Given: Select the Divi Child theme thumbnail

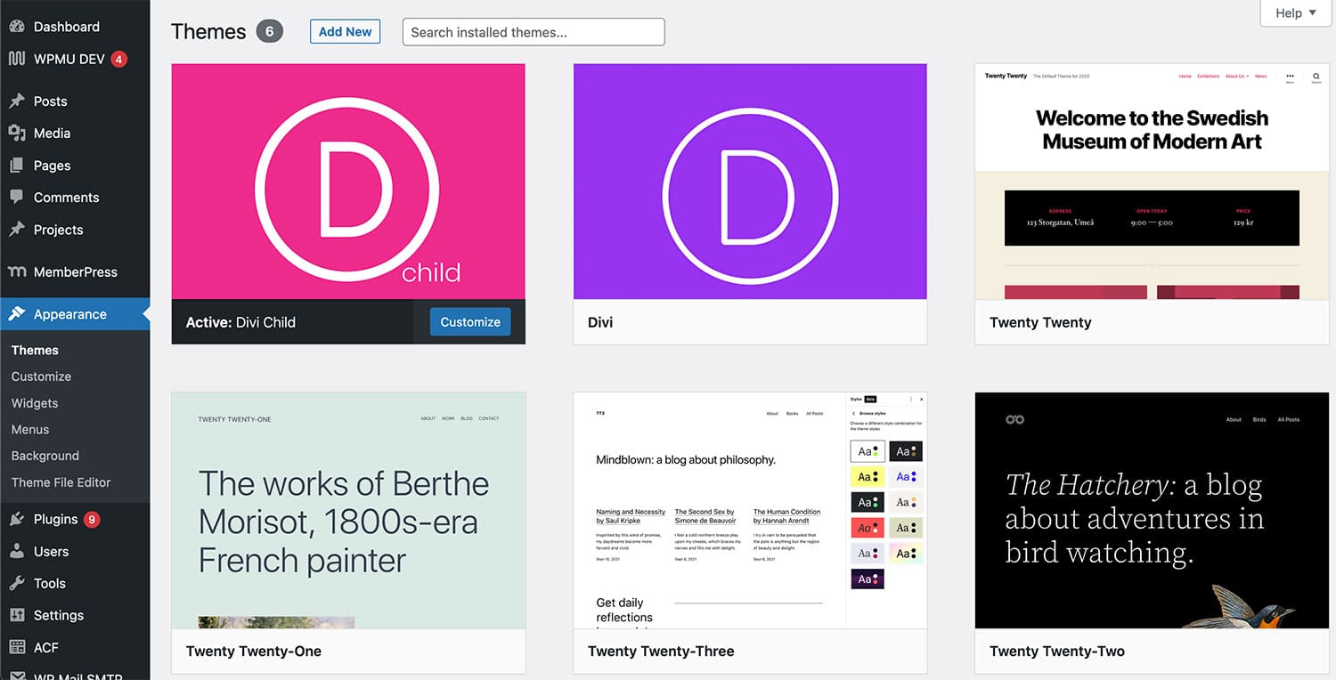Looking at the screenshot, I should pos(348,182).
